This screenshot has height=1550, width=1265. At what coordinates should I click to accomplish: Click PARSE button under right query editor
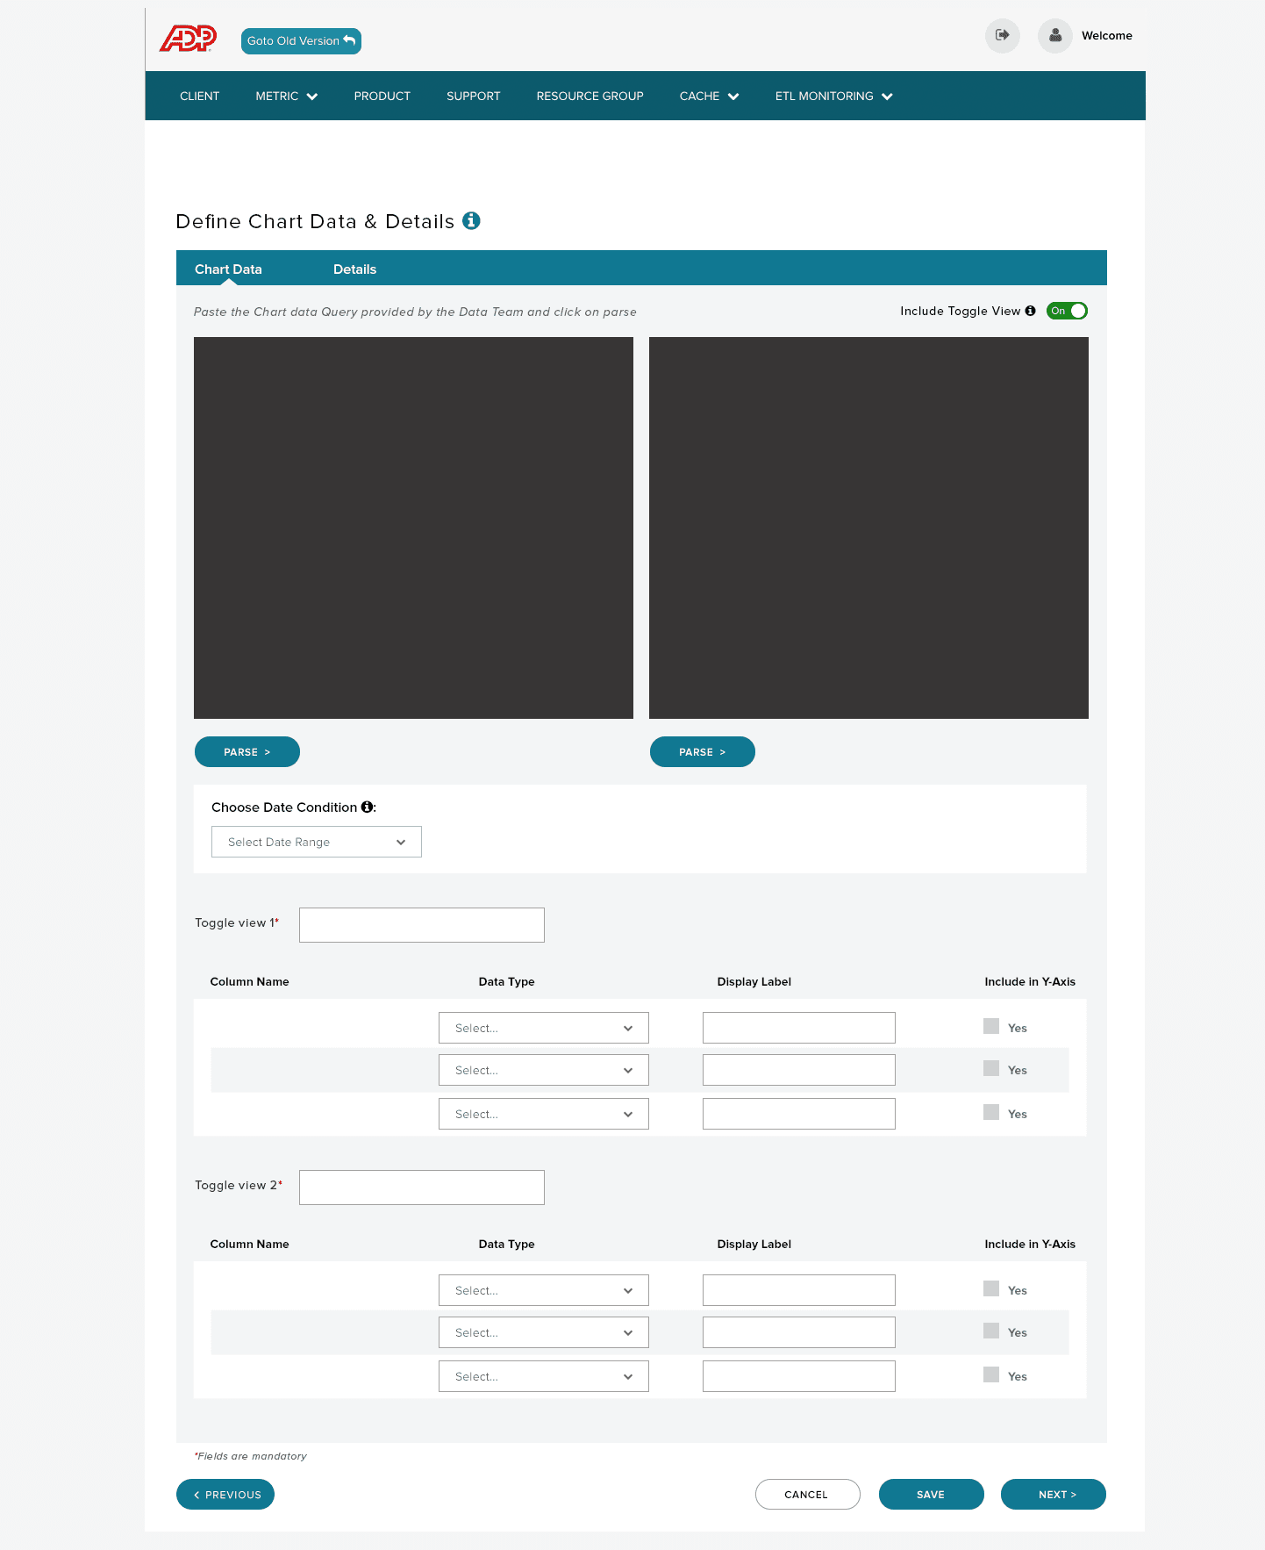(x=702, y=751)
